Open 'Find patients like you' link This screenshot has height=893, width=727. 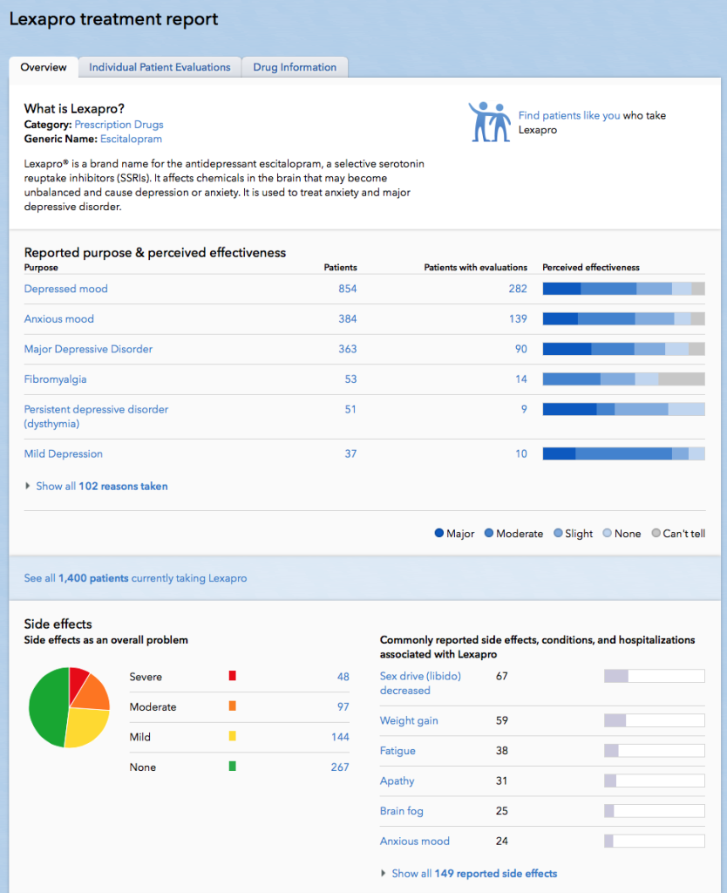coord(568,116)
